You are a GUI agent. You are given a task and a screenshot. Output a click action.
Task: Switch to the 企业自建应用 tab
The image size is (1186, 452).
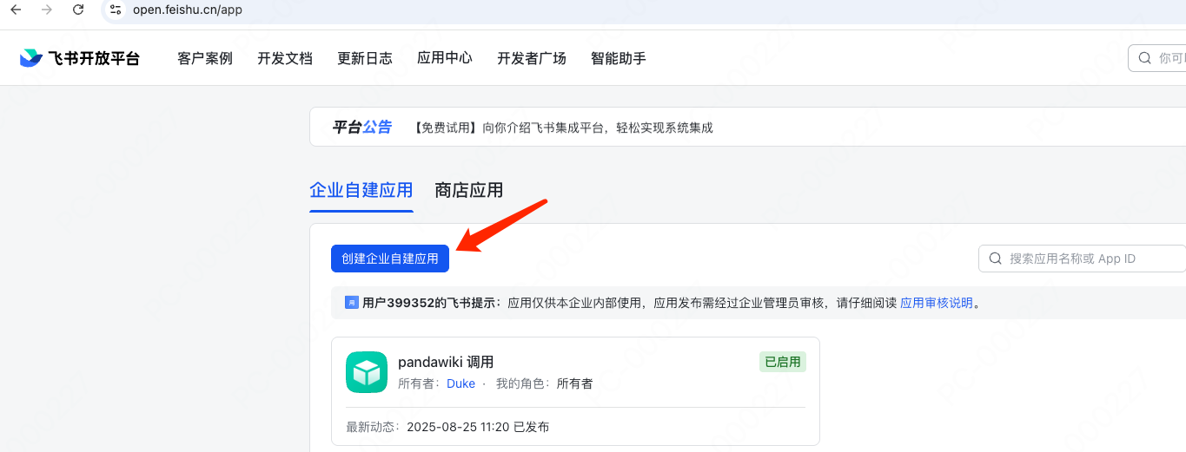click(x=361, y=190)
